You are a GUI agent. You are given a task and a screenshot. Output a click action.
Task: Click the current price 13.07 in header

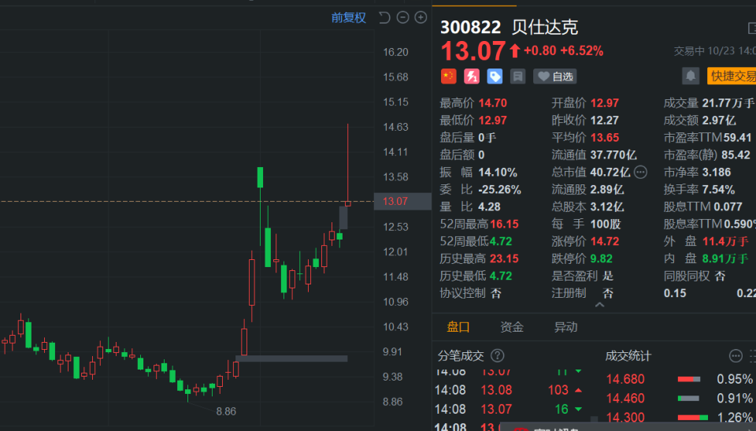point(473,50)
